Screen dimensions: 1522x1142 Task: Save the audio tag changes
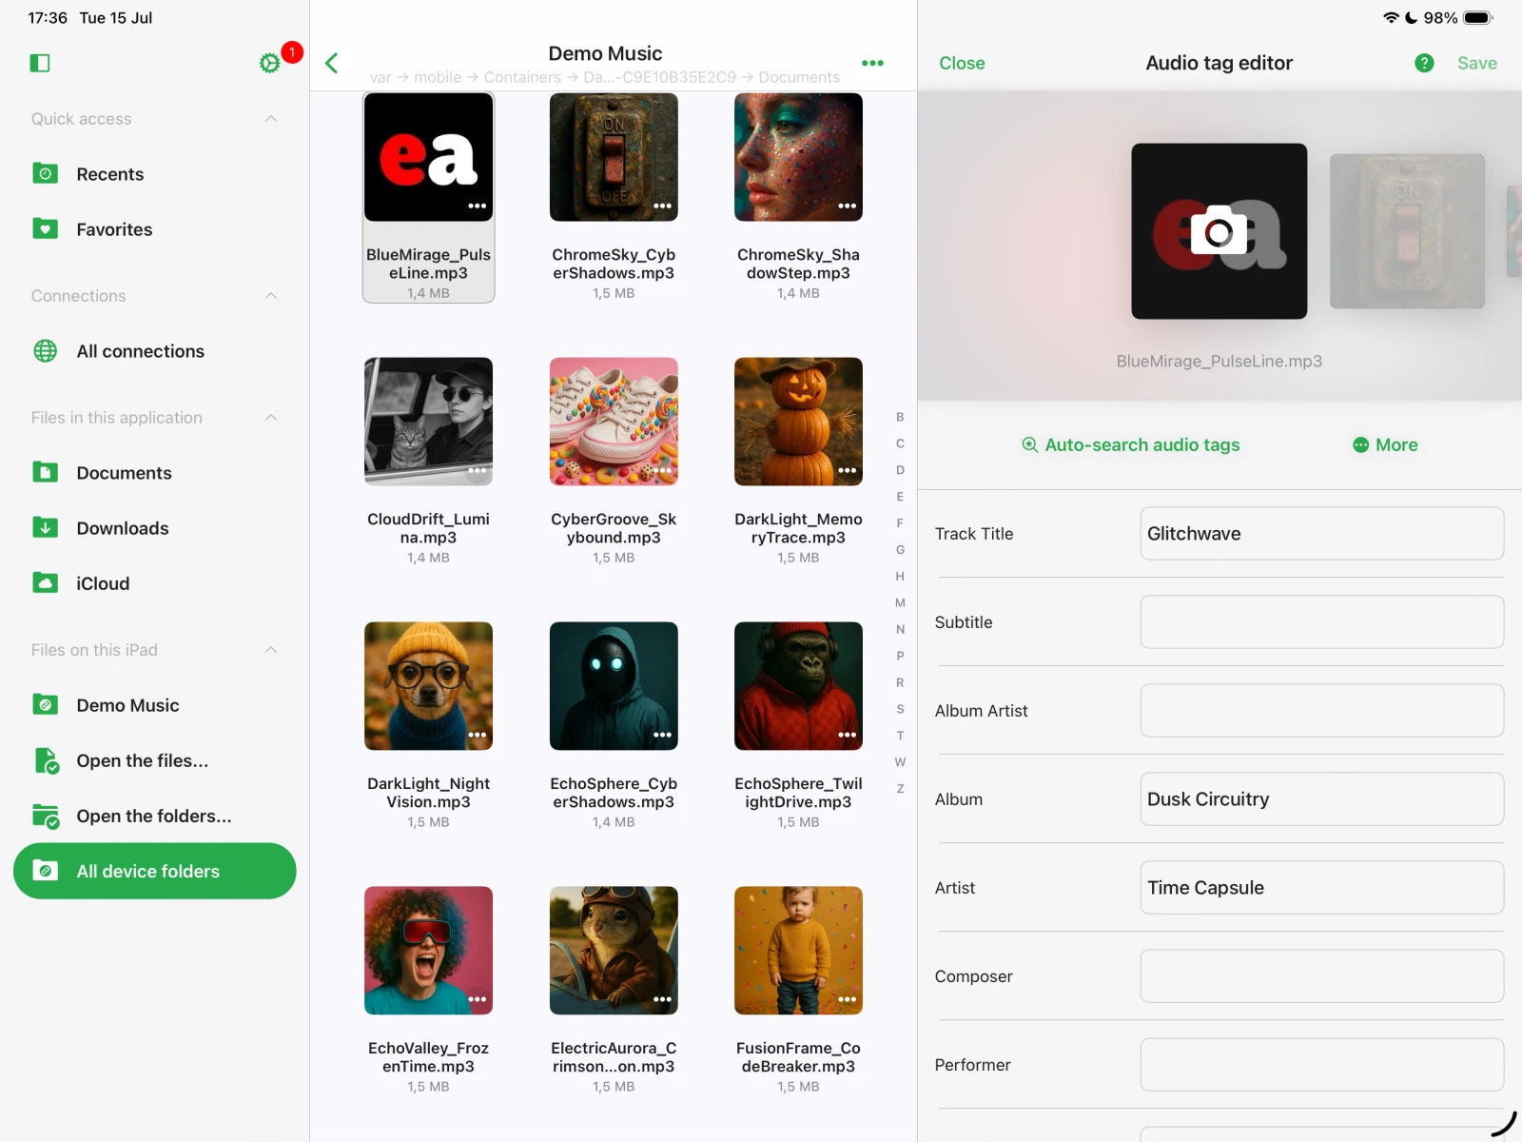pos(1476,63)
